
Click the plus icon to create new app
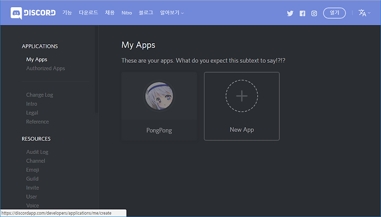click(242, 96)
